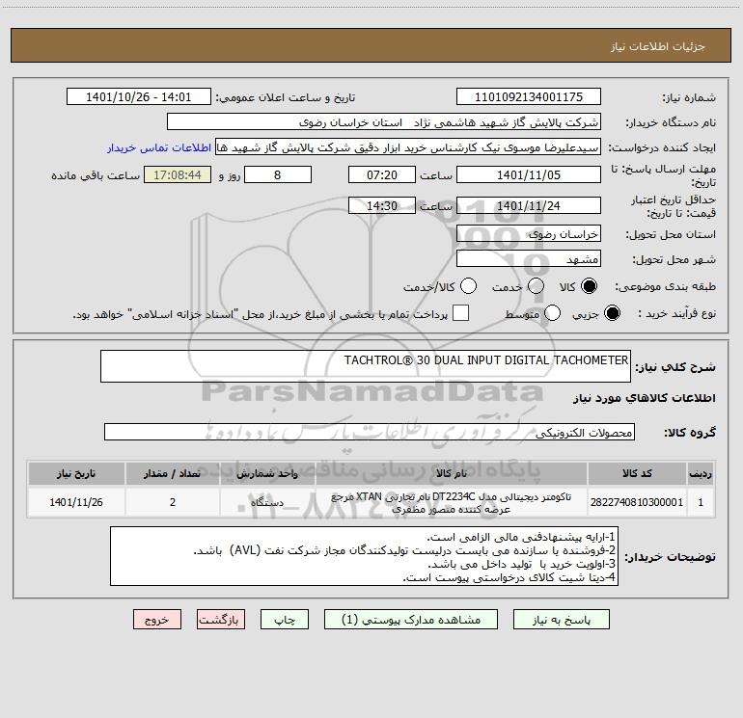Choose the جزیی purchase type radio
Viewport: 743px width, 718px height.
(612, 313)
